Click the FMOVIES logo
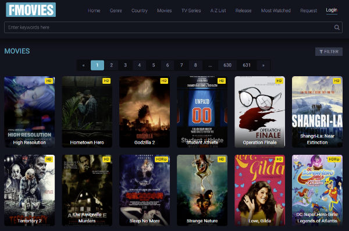 [x=31, y=10]
